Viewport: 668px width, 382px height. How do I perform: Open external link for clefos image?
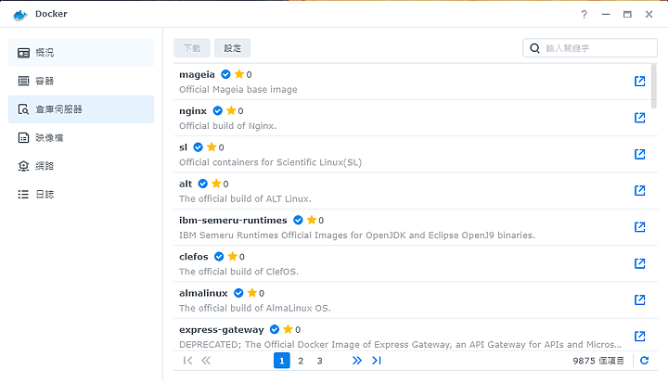tap(639, 263)
